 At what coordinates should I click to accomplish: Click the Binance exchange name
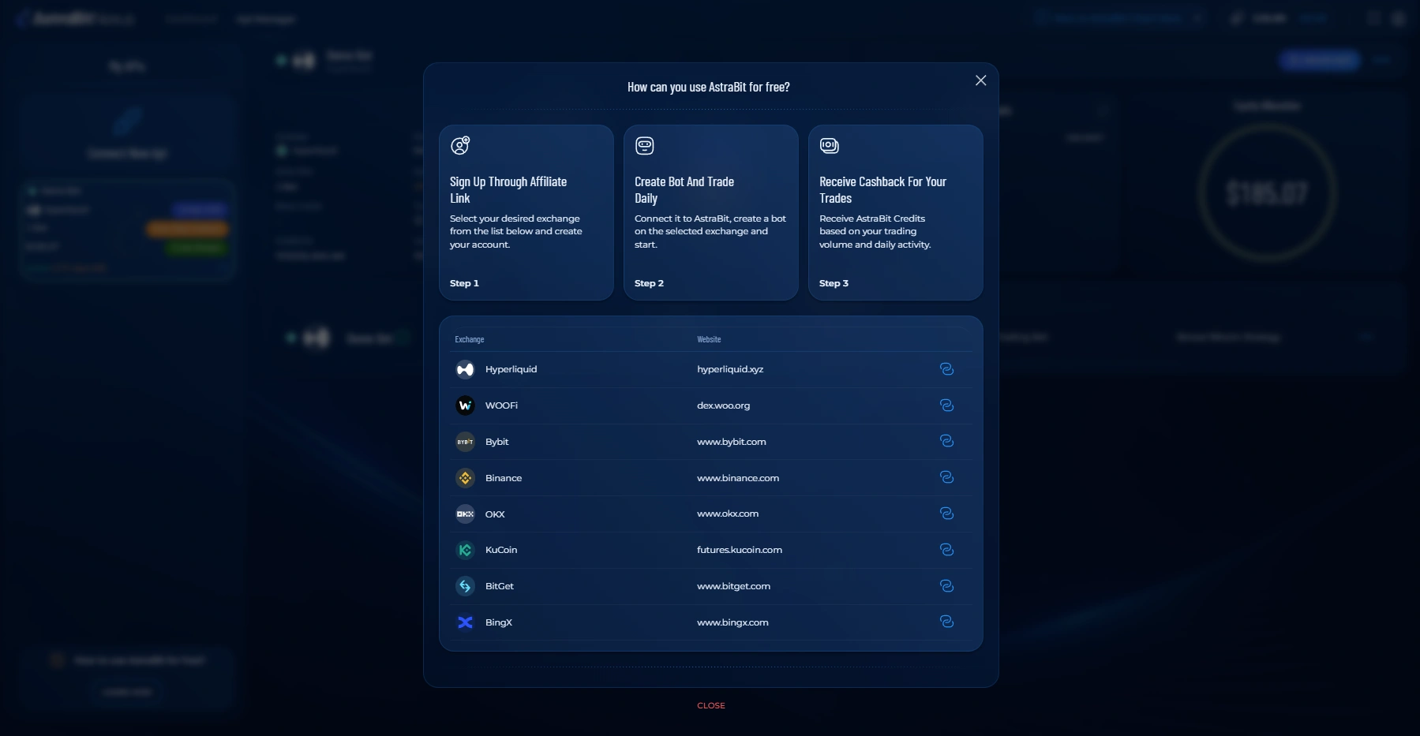coord(504,478)
